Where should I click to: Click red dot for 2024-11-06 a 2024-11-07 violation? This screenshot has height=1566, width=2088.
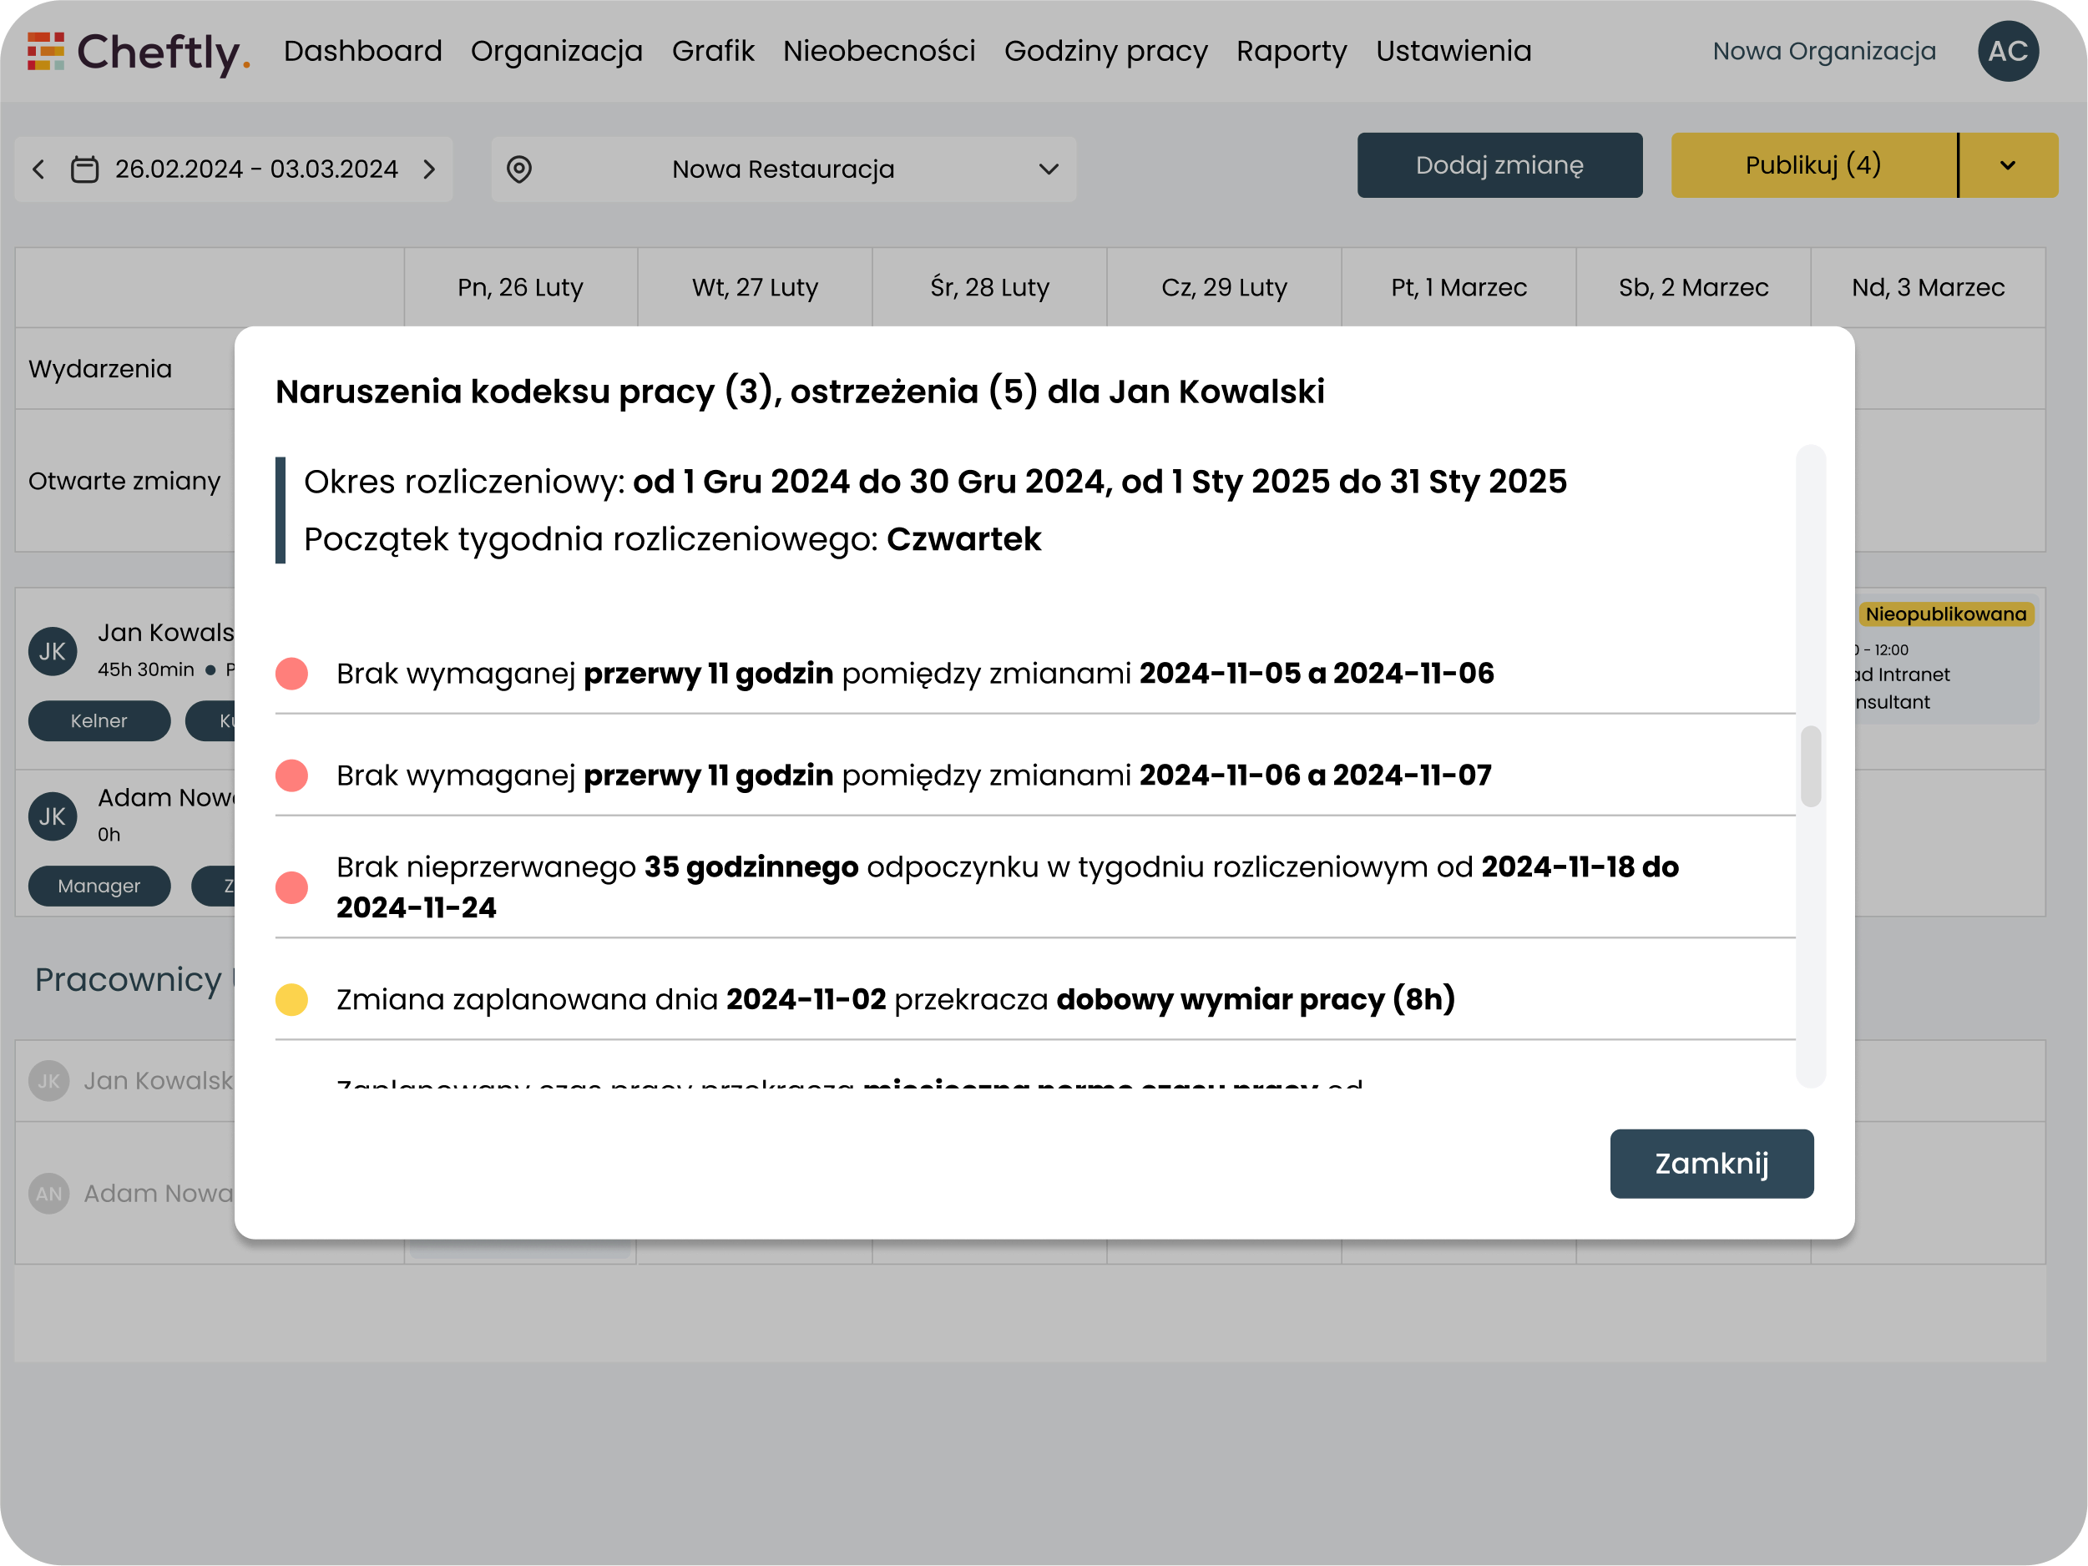point(291,776)
